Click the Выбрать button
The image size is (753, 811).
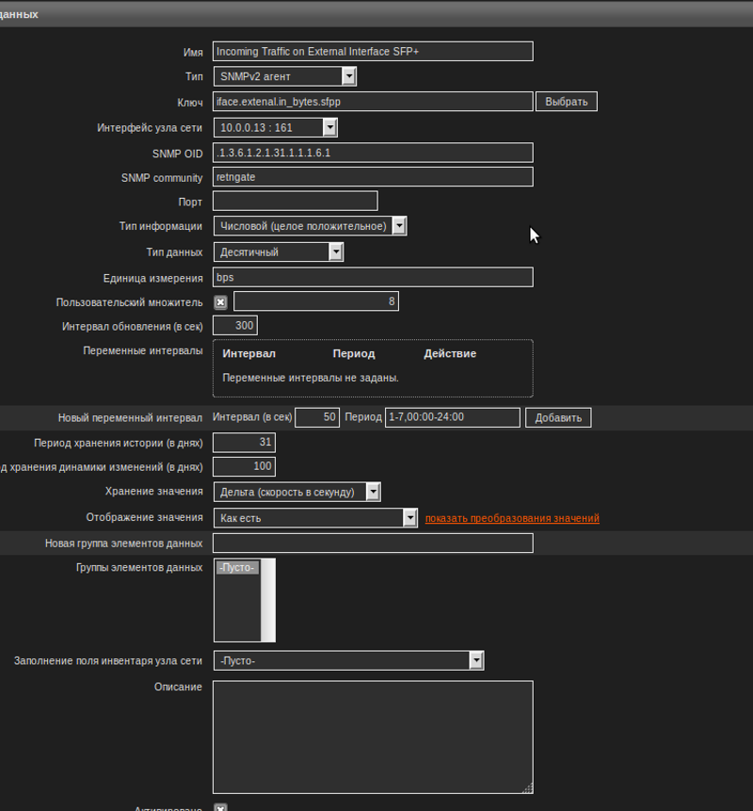pyautogui.click(x=567, y=102)
